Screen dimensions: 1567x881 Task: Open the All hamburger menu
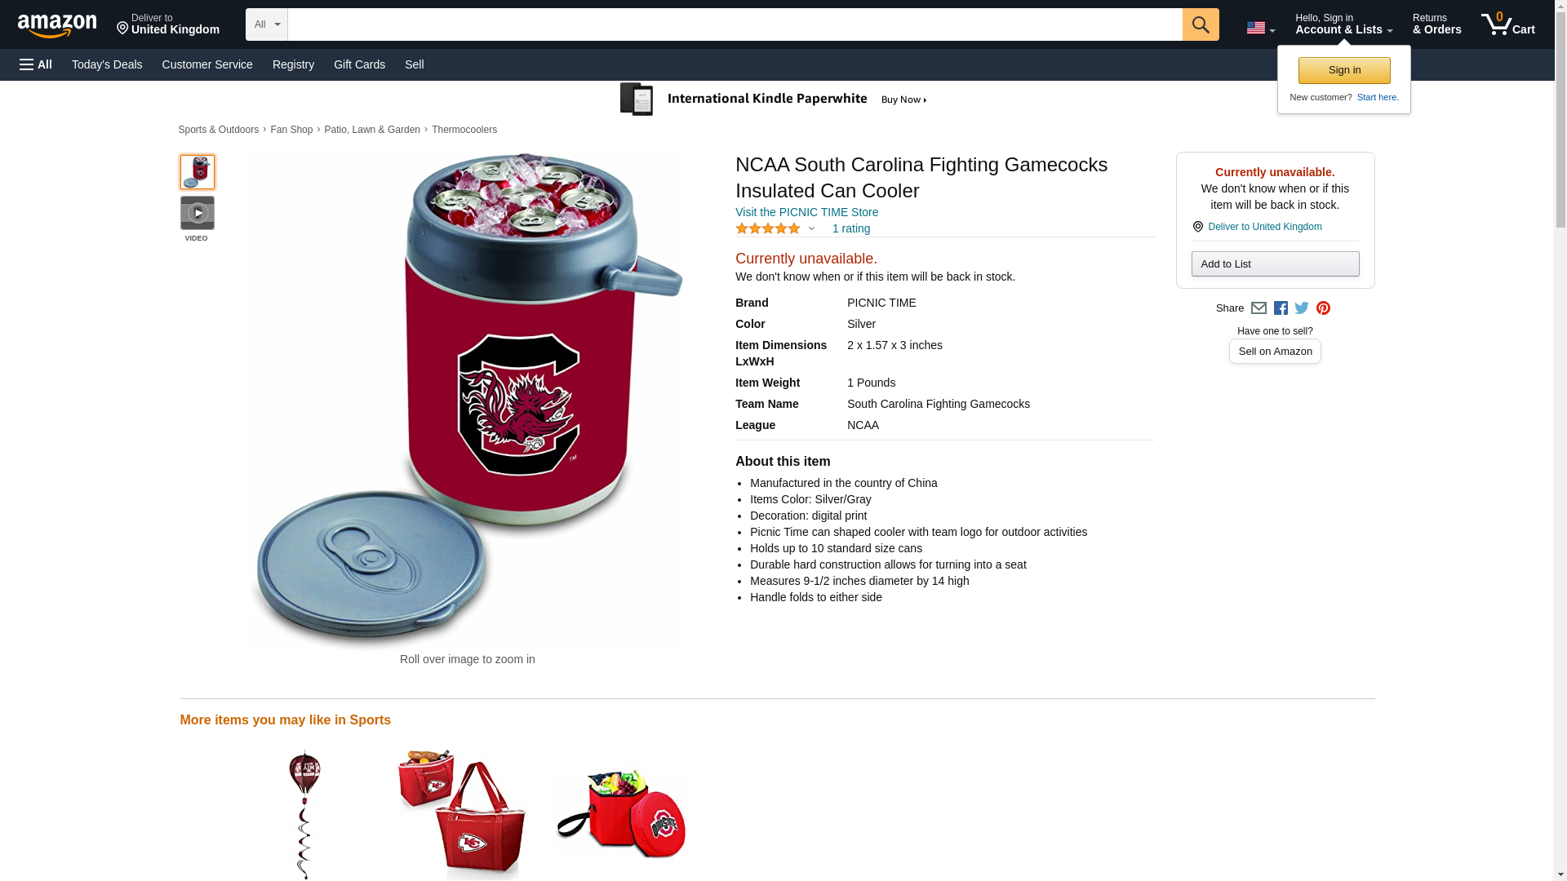tap(36, 64)
